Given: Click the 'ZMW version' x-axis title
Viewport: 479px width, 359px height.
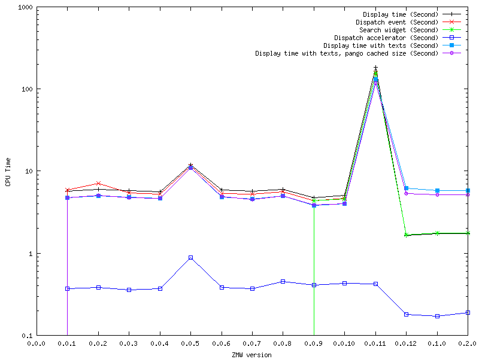Looking at the screenshot, I should point(251,354).
